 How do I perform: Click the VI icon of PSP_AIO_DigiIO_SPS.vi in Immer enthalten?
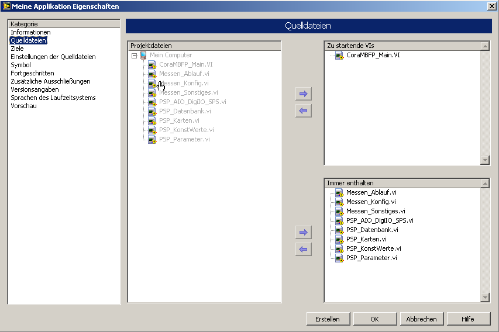(x=339, y=221)
